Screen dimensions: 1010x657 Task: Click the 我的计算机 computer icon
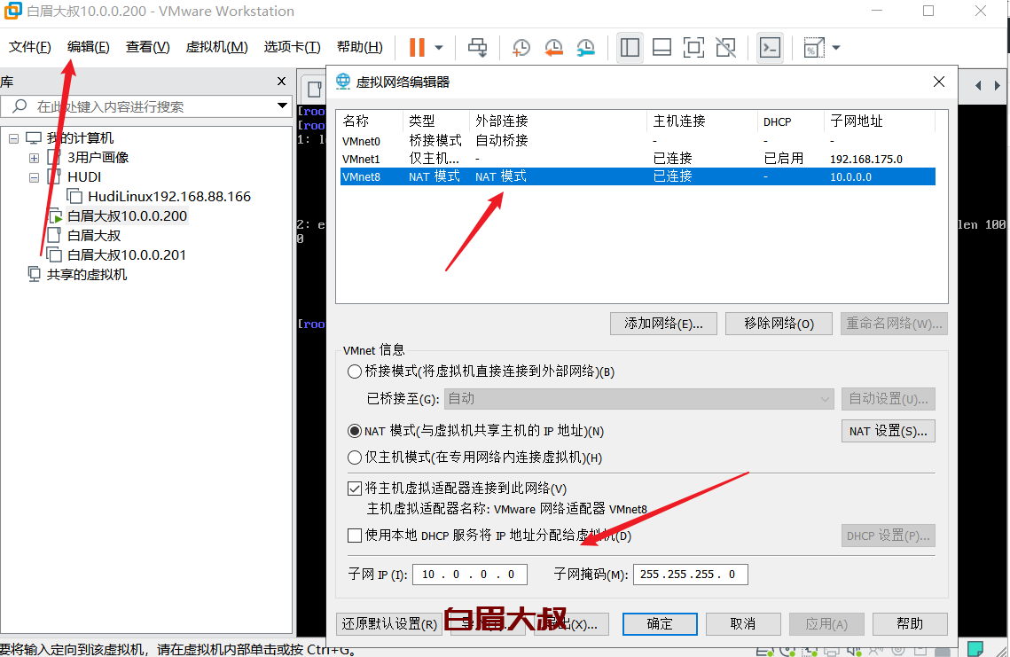pyautogui.click(x=34, y=137)
